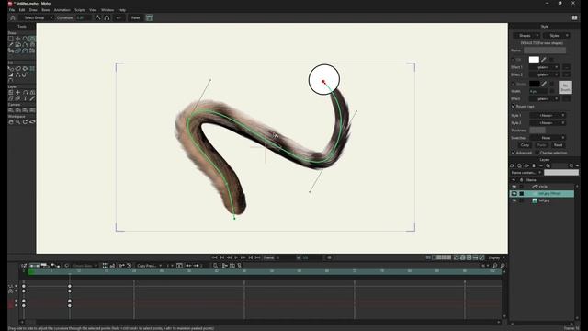
Task: Hide the circle layer using its eye
Action: pos(514,187)
